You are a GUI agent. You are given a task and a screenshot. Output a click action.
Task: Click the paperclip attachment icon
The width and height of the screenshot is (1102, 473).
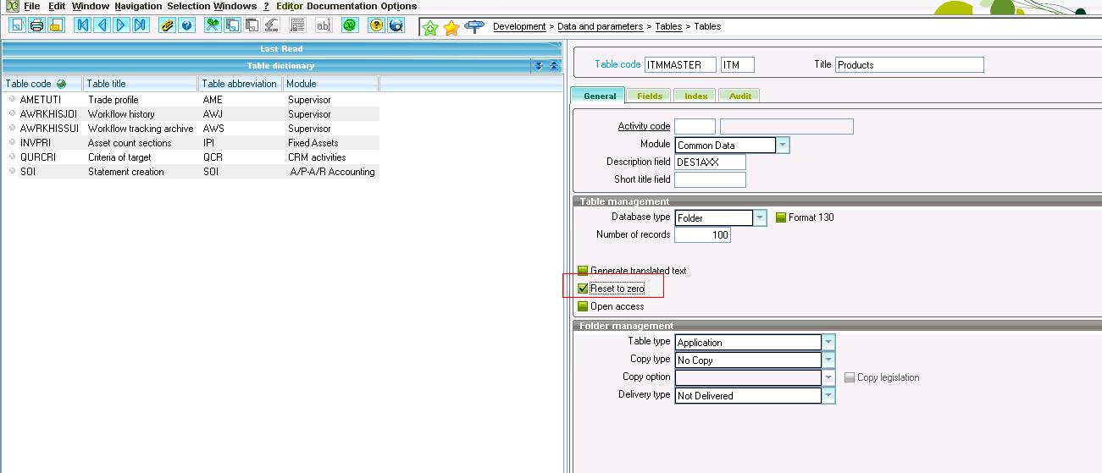(168, 25)
